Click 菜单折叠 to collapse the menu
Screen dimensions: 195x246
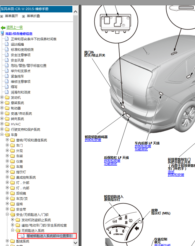coord(33,16)
